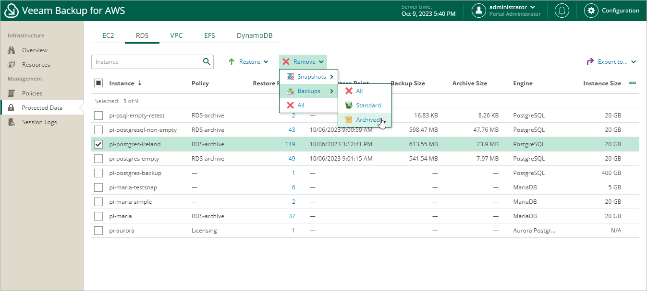Click the Snapshots menu icon
Screen dimensions: 647x291
pyautogui.click(x=290, y=77)
